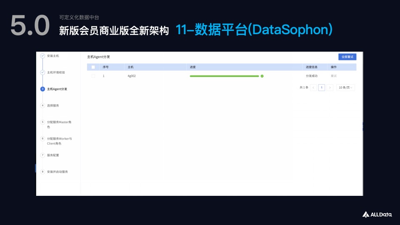Toggle the select-all checkbox in table header

pos(93,67)
